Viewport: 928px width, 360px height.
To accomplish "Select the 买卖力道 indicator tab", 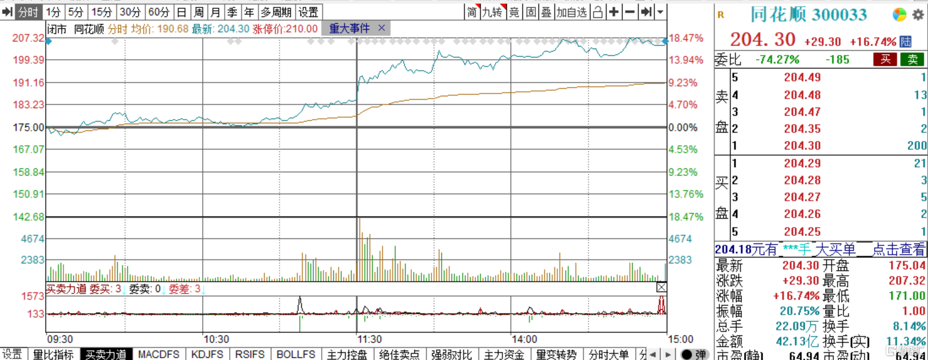I will tap(106, 354).
